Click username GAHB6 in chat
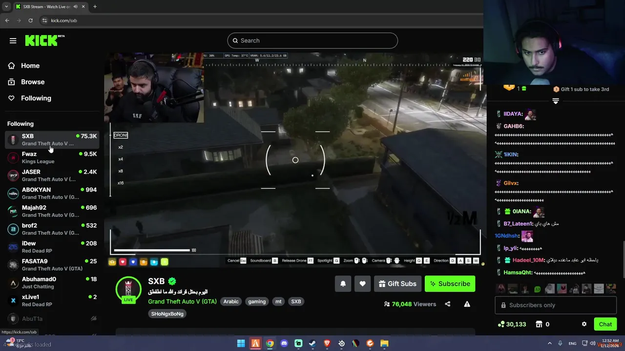The width and height of the screenshot is (625, 351). pos(514,126)
